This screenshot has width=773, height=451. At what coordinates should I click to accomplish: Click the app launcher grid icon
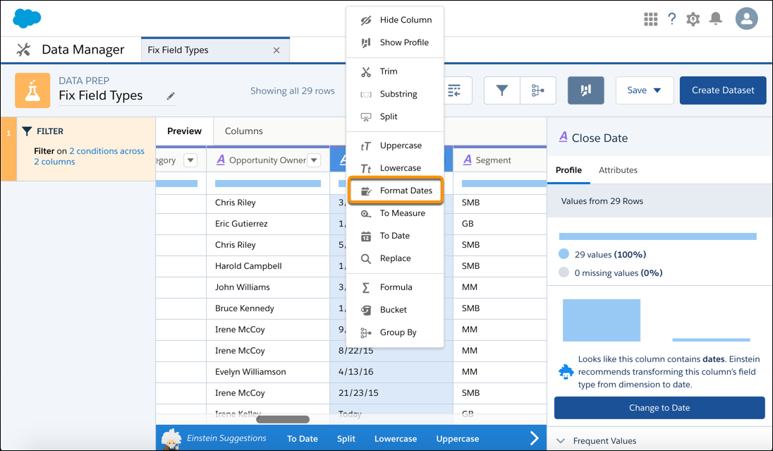tap(650, 19)
